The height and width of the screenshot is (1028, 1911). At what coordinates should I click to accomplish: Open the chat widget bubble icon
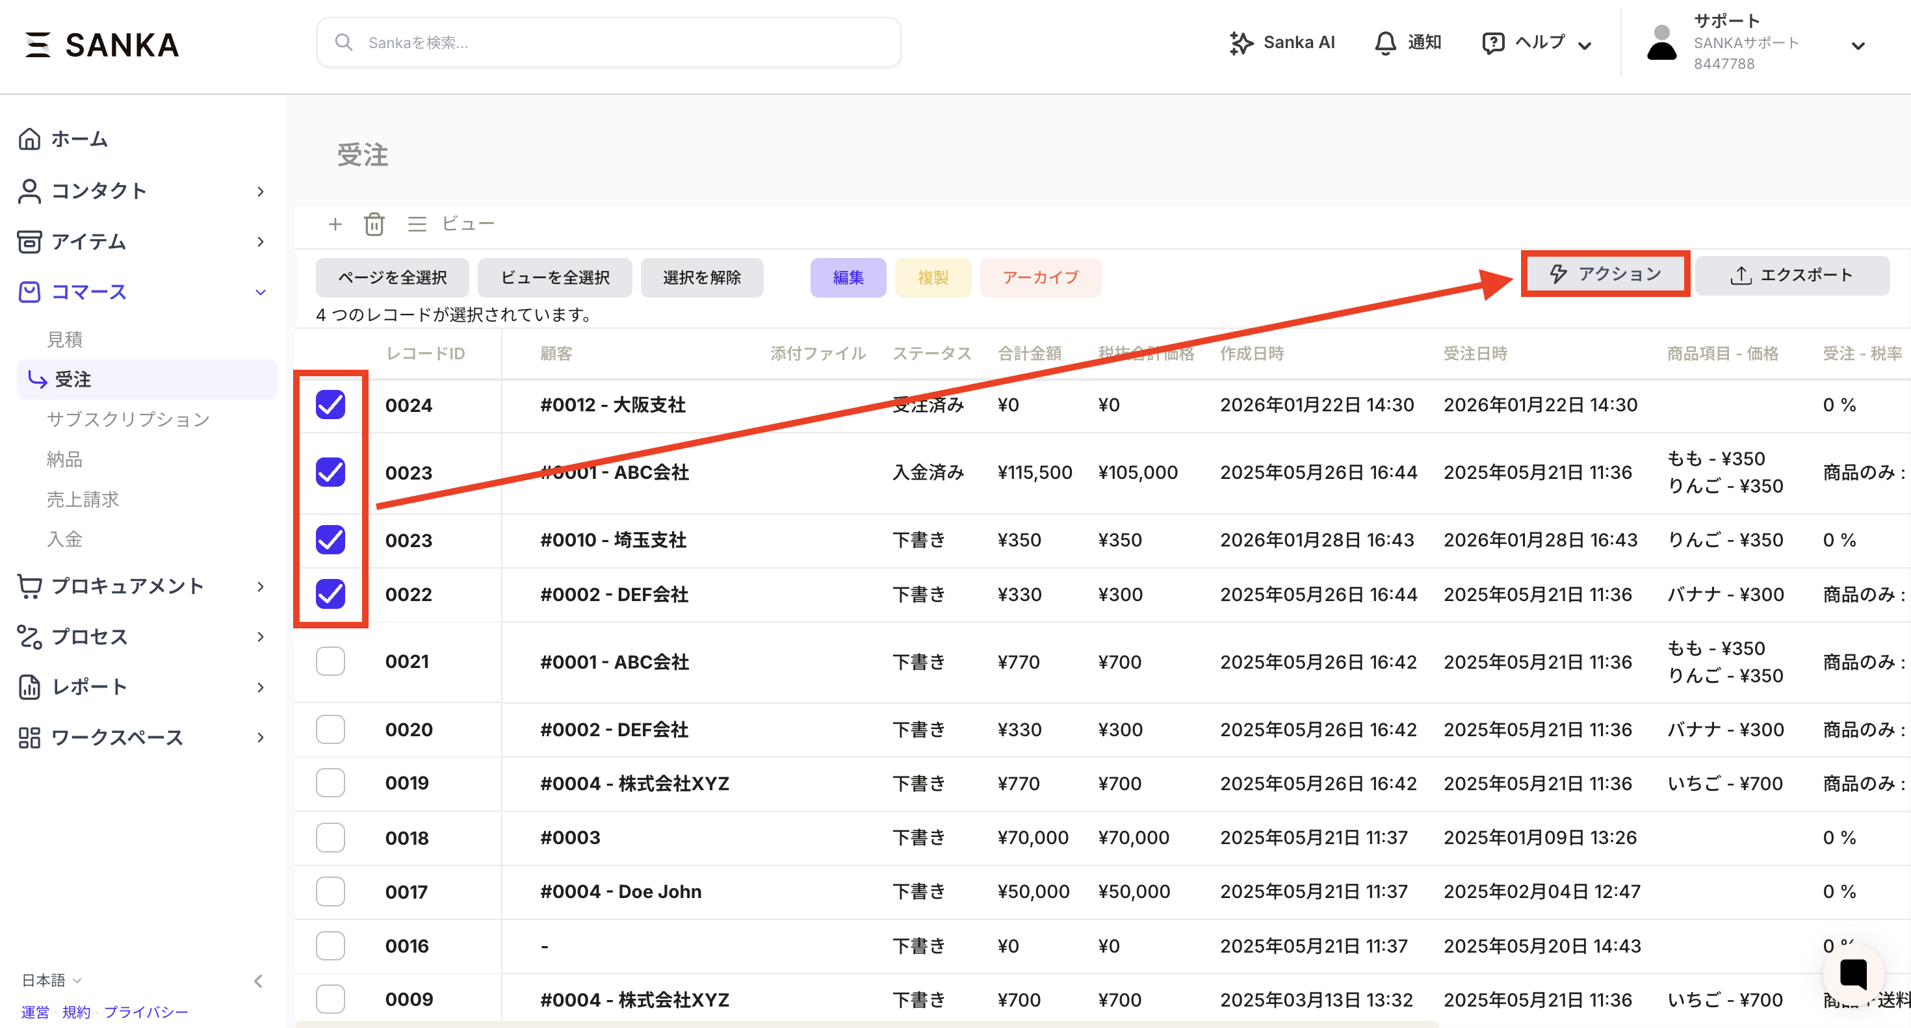1852,973
